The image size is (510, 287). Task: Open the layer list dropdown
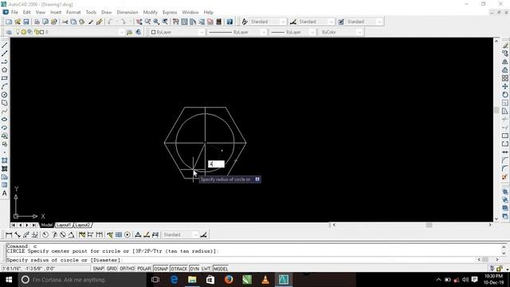tap(122, 32)
